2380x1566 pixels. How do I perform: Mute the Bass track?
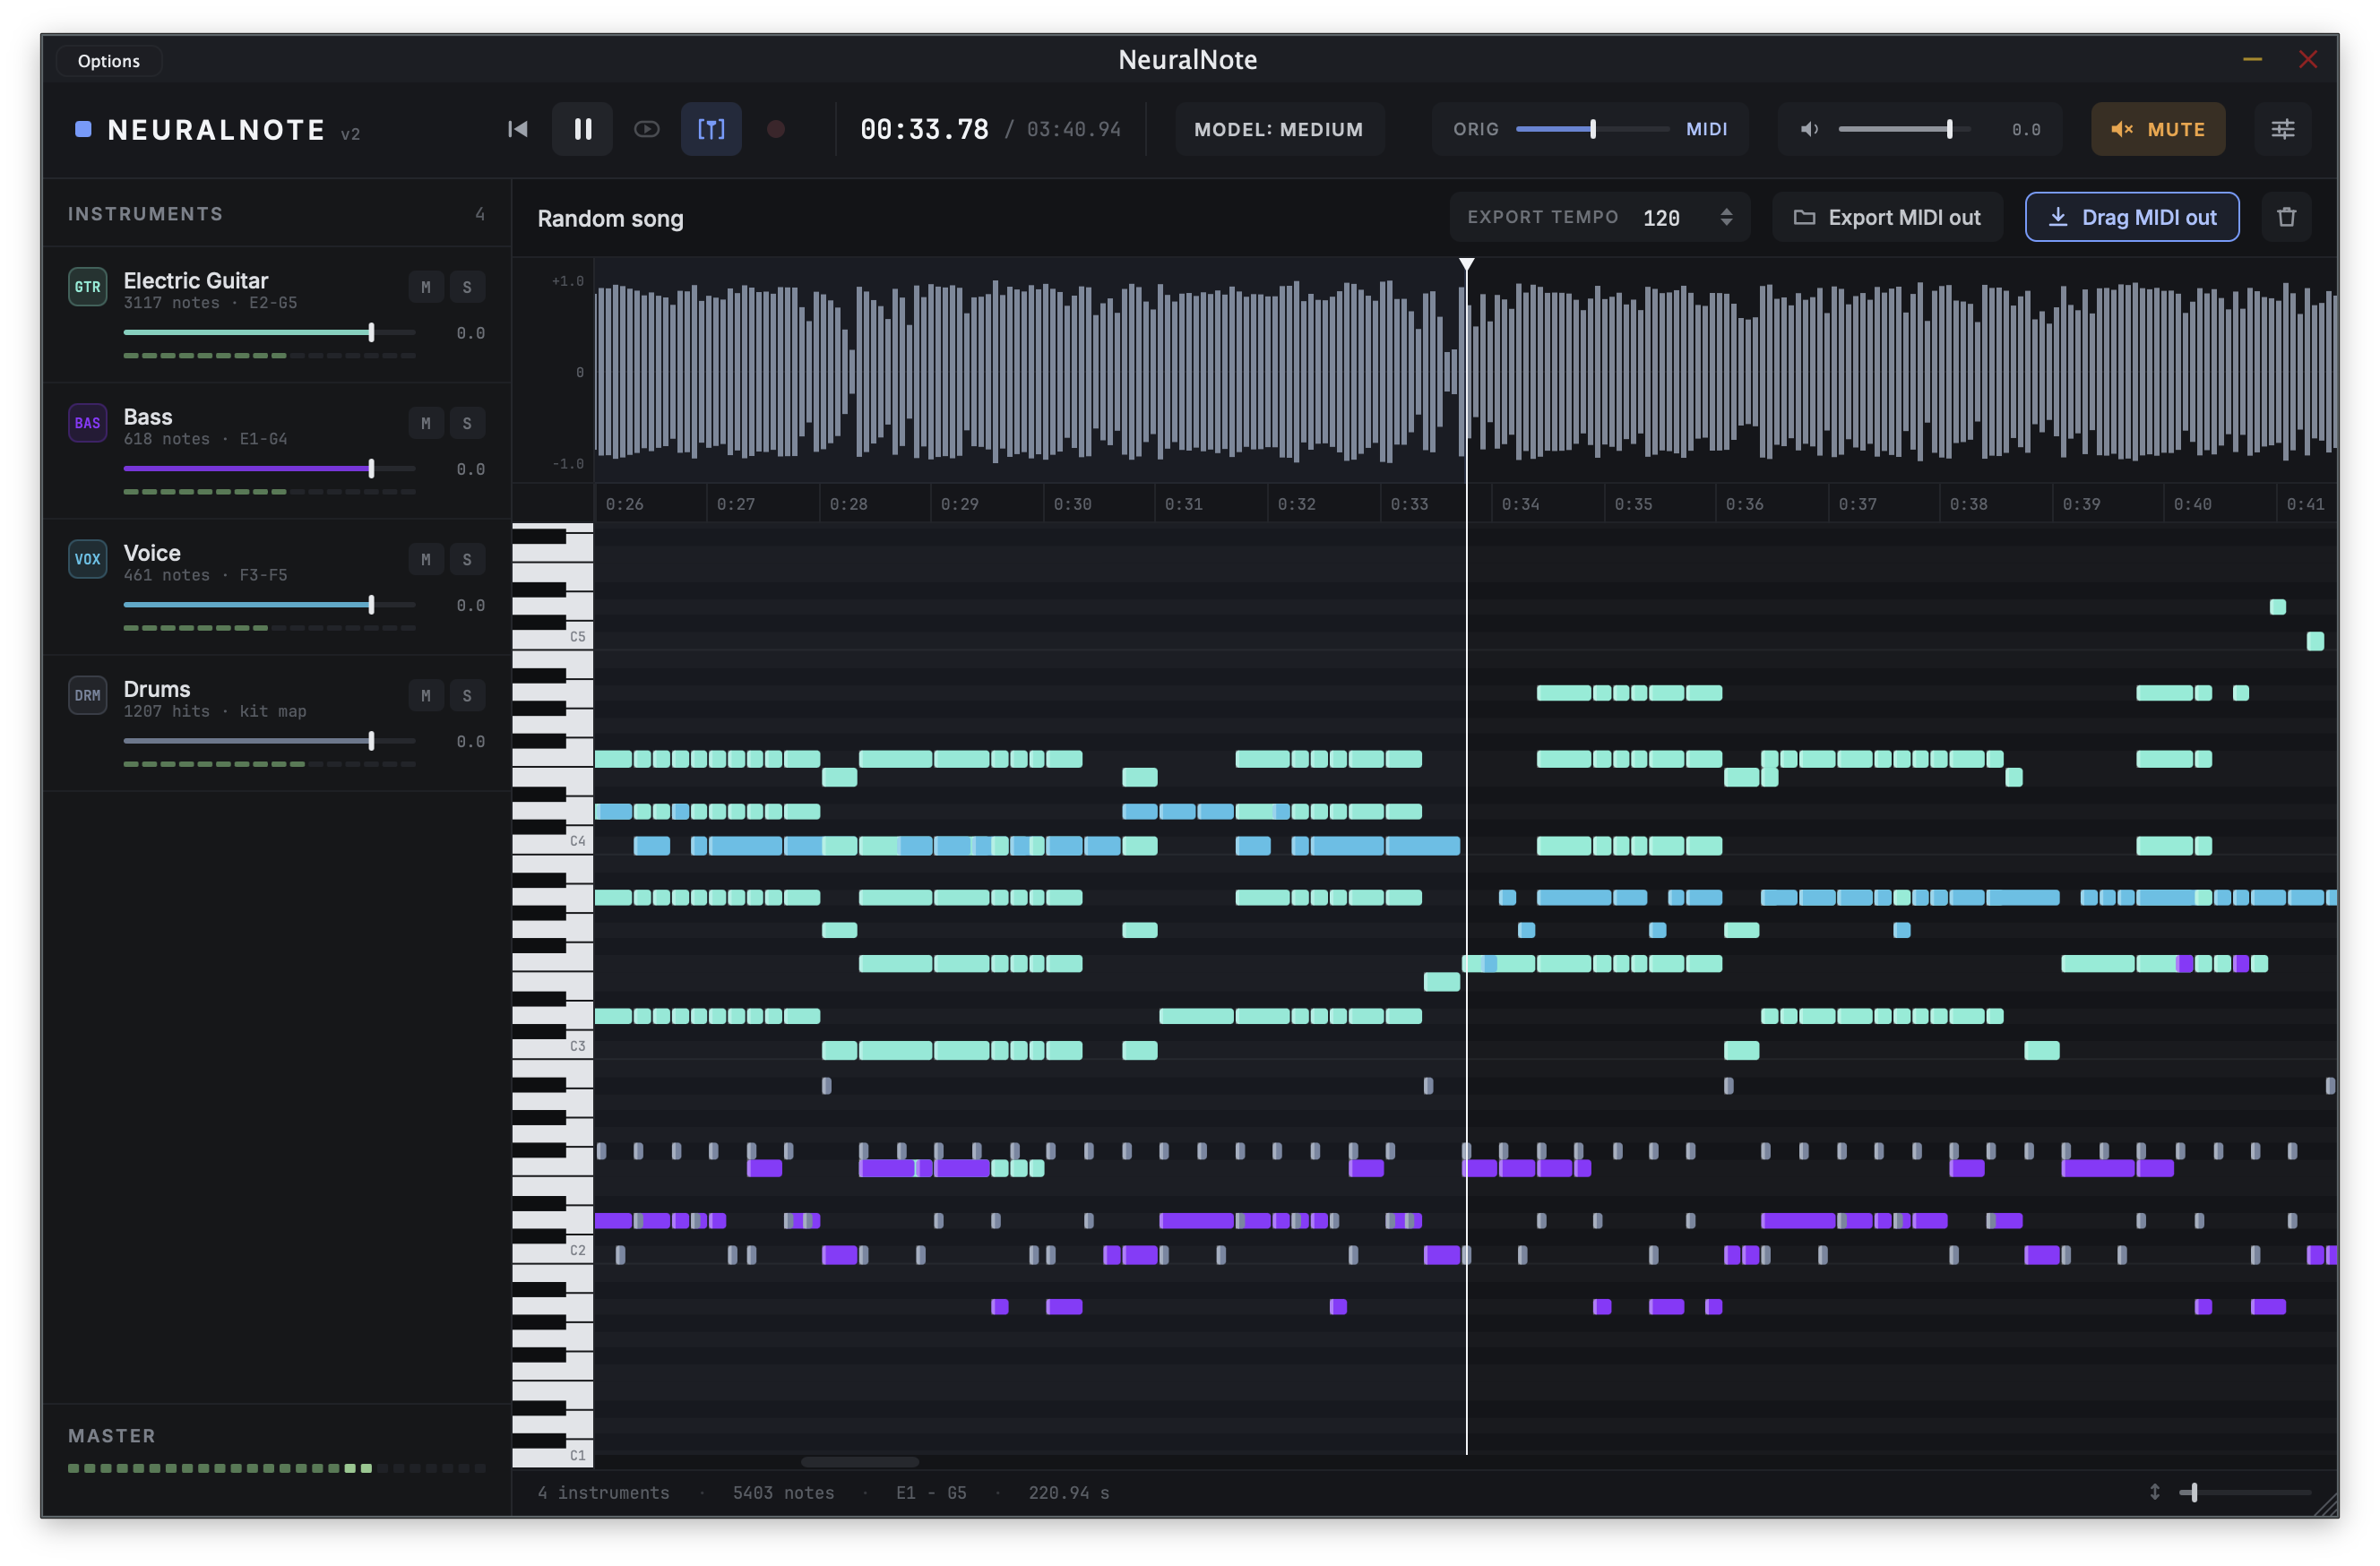pos(426,423)
